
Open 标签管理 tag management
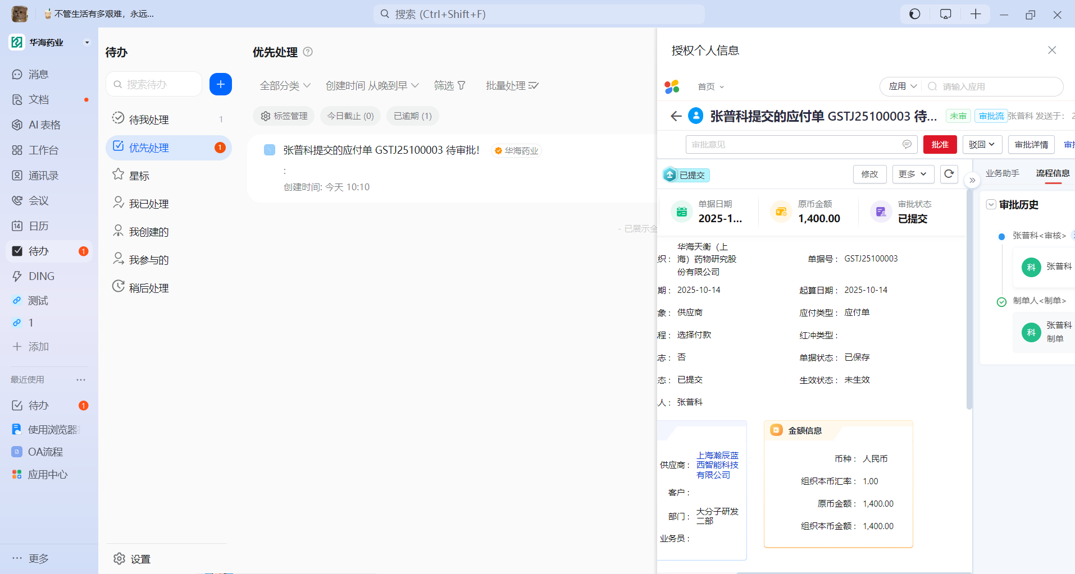(x=284, y=116)
